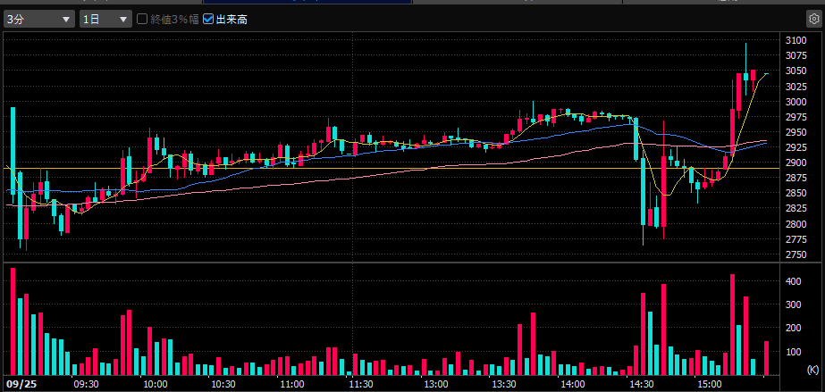Viewport: 825px width, 392px height.
Task: Click the 出来高 checkbox label text
Action: coord(231,19)
